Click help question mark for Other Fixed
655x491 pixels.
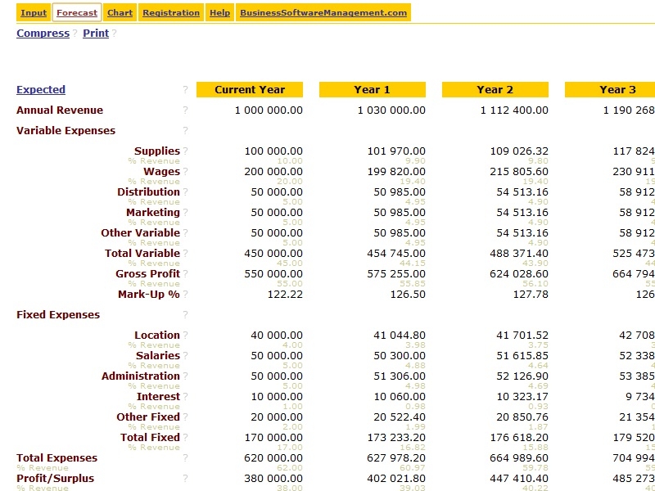pos(185,417)
